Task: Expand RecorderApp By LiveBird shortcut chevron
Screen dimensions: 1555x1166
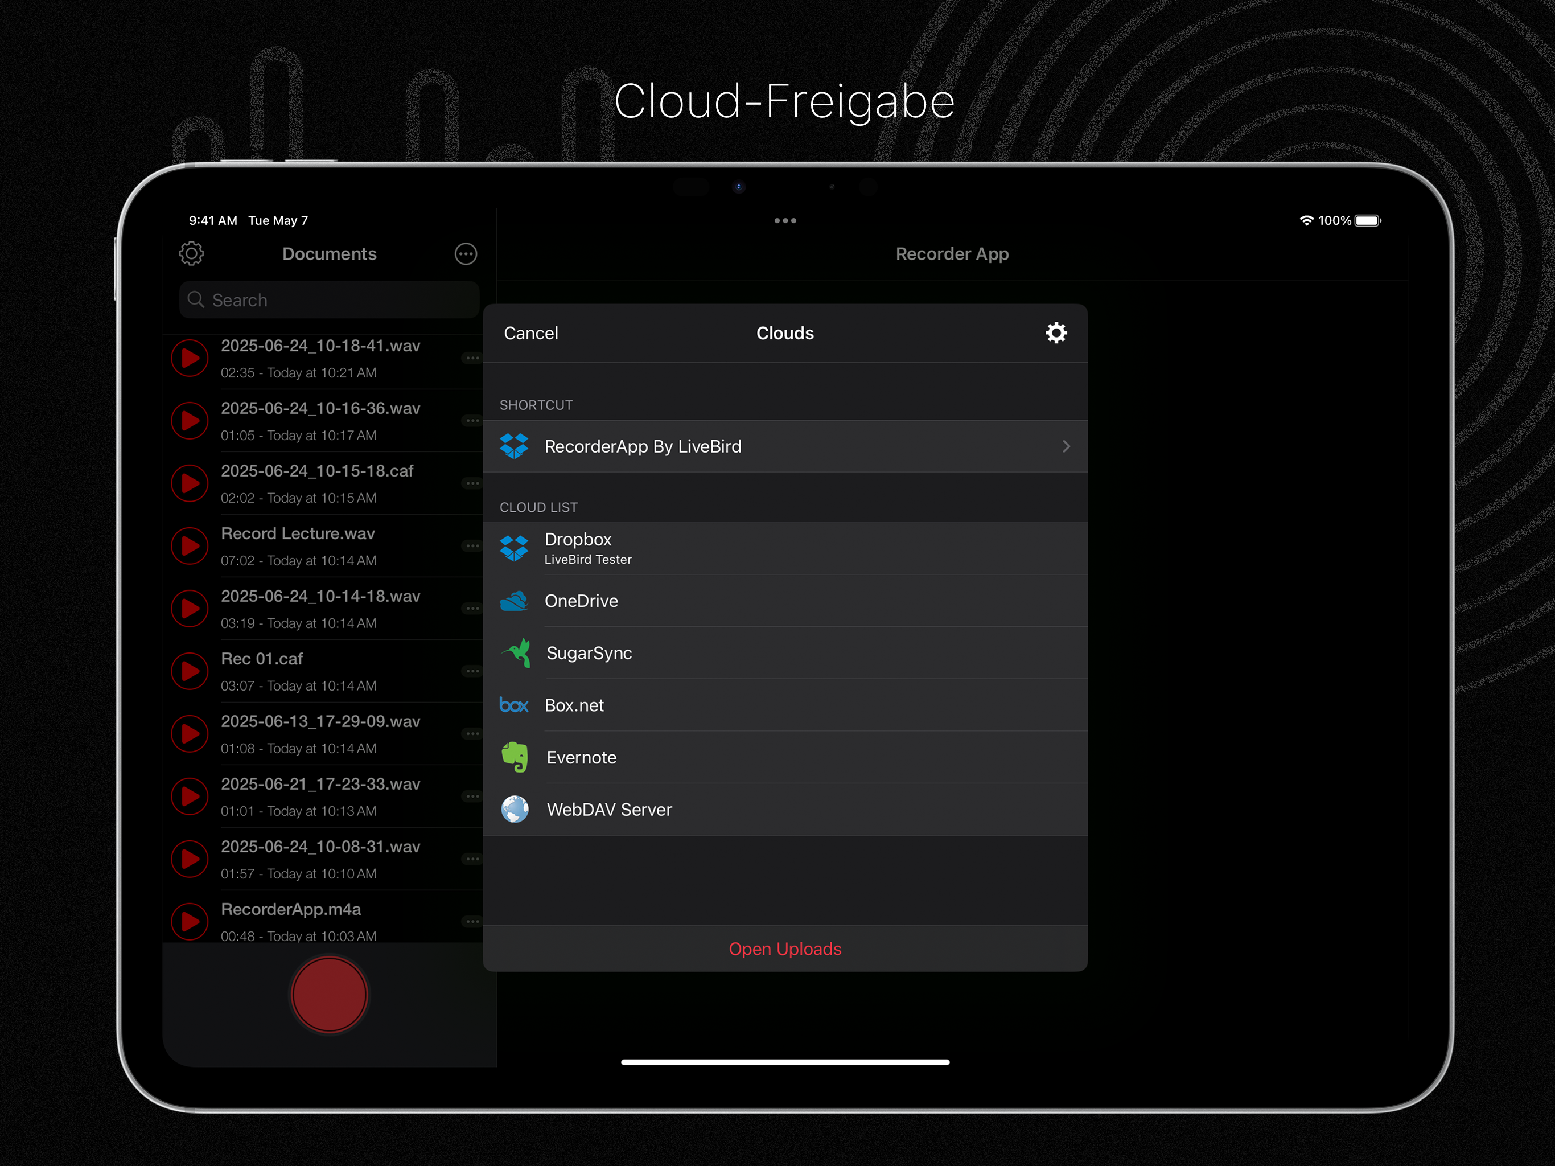Action: (1066, 446)
